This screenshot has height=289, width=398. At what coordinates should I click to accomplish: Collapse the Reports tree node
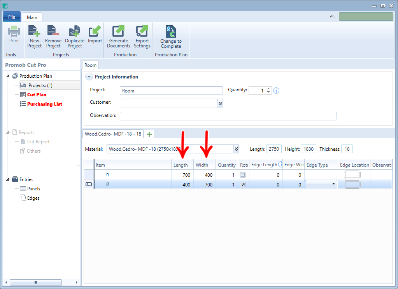8,132
